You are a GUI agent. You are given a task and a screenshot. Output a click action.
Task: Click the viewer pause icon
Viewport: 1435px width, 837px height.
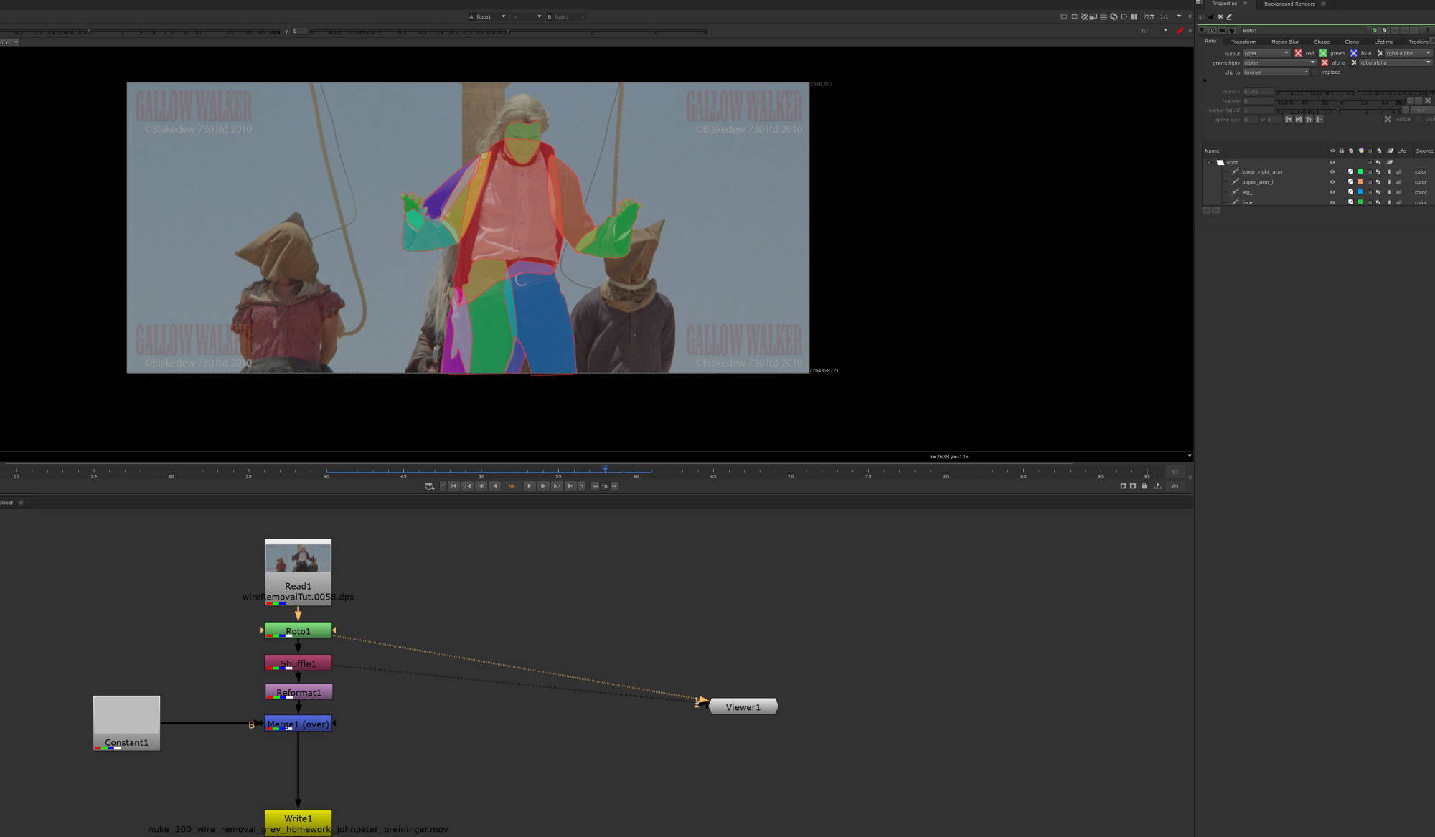pyautogui.click(x=1134, y=16)
